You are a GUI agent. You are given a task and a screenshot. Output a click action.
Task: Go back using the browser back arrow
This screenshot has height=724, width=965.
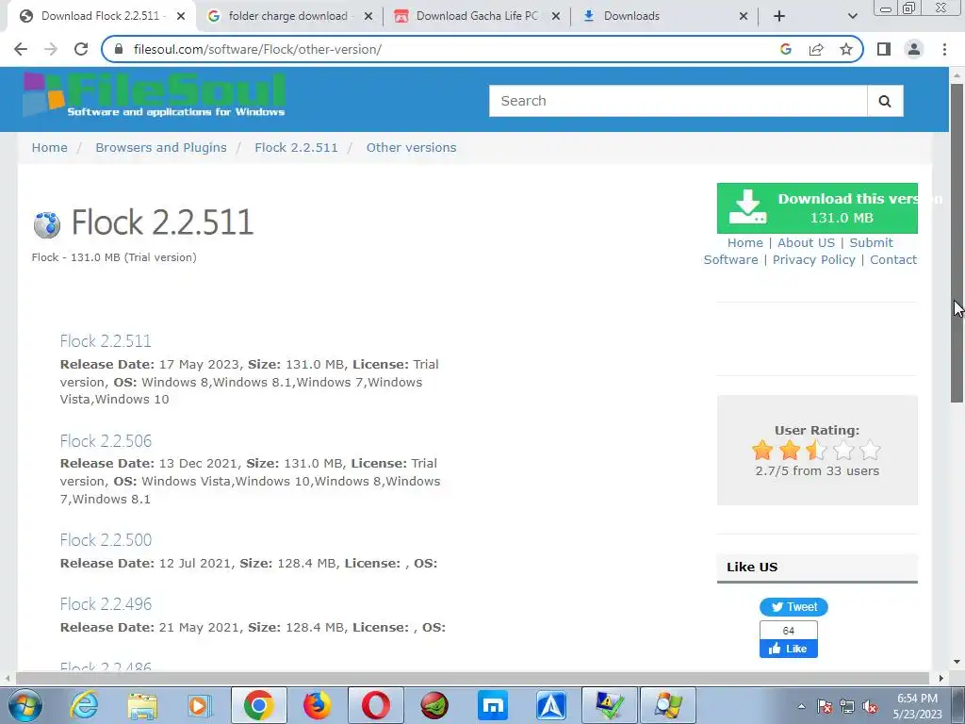21,49
